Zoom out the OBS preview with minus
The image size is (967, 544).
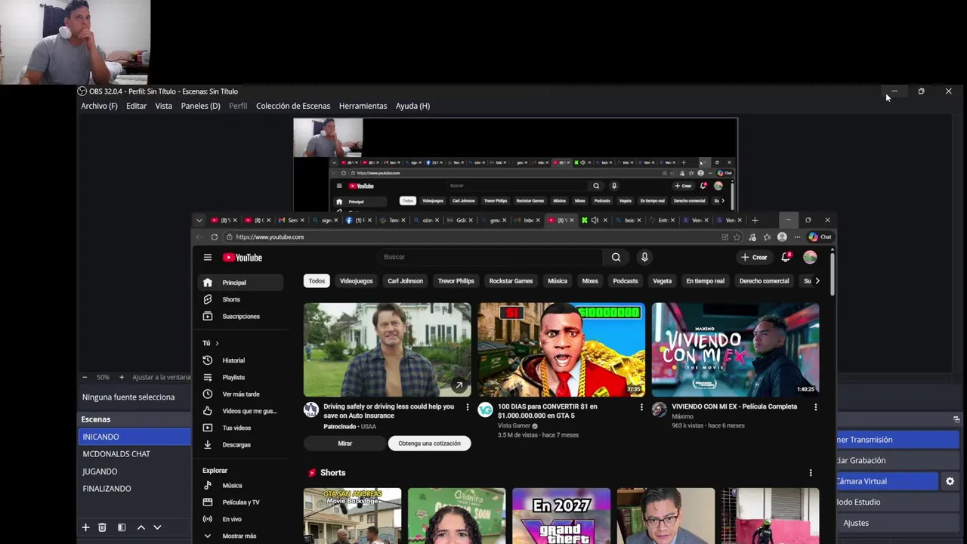coord(85,377)
